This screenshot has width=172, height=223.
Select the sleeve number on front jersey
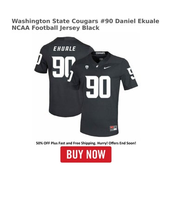click(131, 74)
